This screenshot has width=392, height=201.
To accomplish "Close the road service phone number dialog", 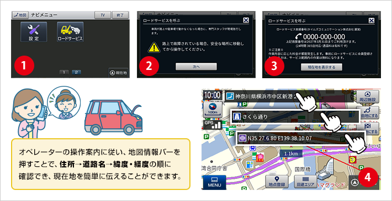I will point(372,20).
